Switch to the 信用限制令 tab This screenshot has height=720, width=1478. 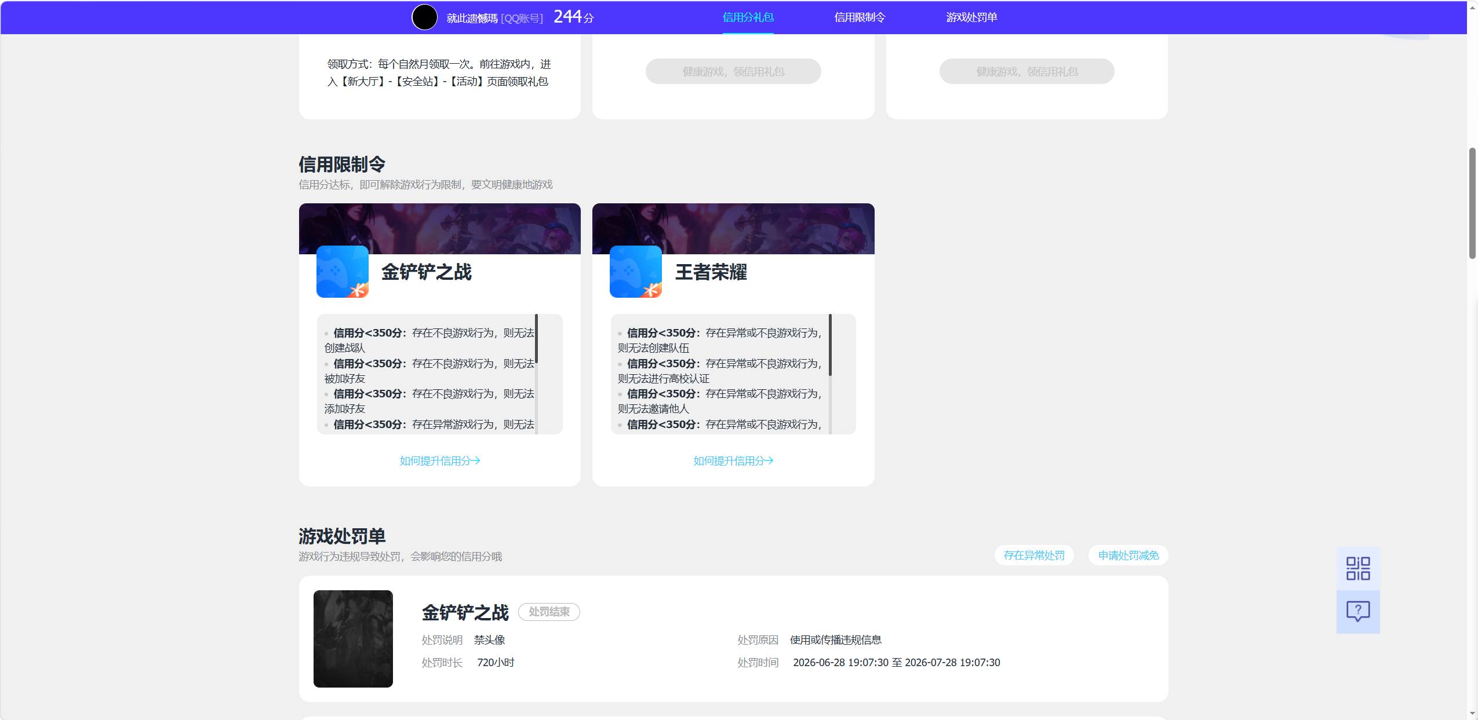(860, 17)
